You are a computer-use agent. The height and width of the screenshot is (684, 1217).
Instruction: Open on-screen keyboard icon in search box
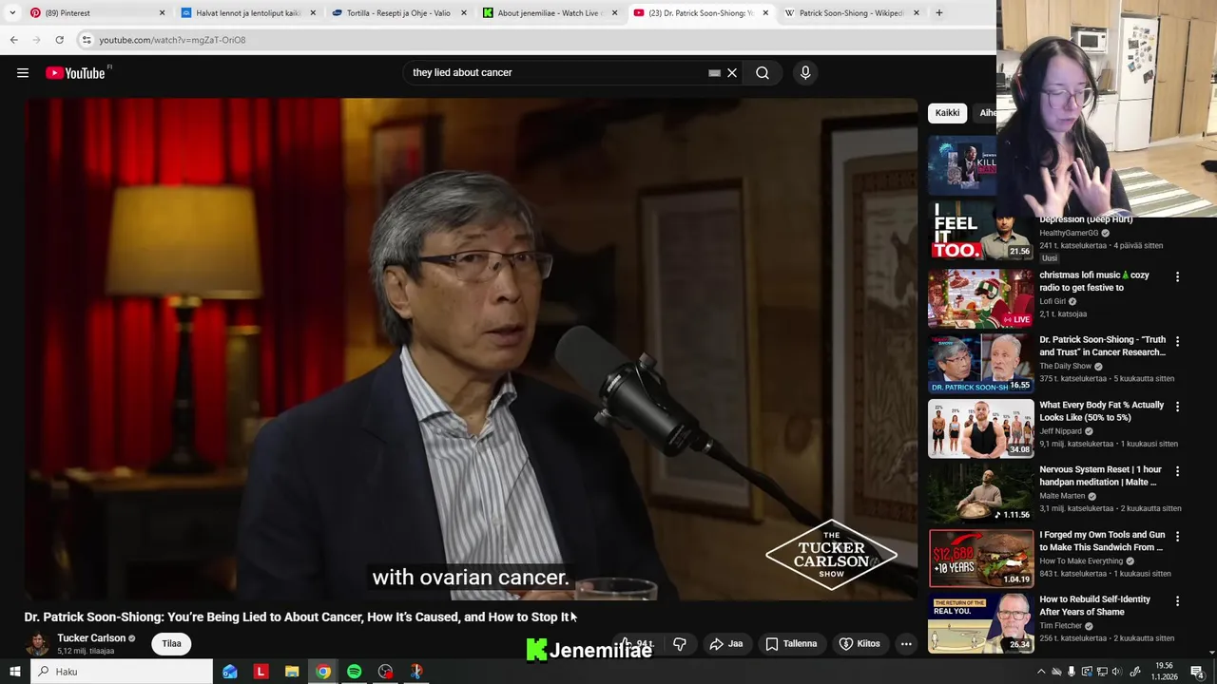tap(714, 73)
